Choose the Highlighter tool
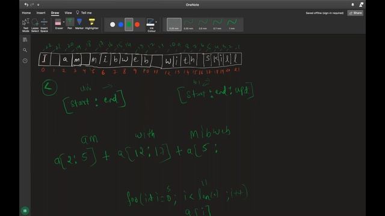The height and width of the screenshot is (216, 385). click(92, 24)
